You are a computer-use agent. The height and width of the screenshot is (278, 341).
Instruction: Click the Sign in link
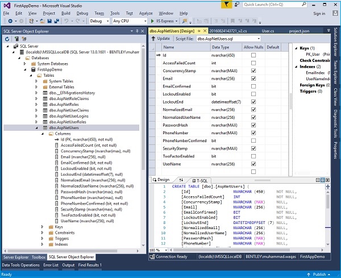click(319, 13)
